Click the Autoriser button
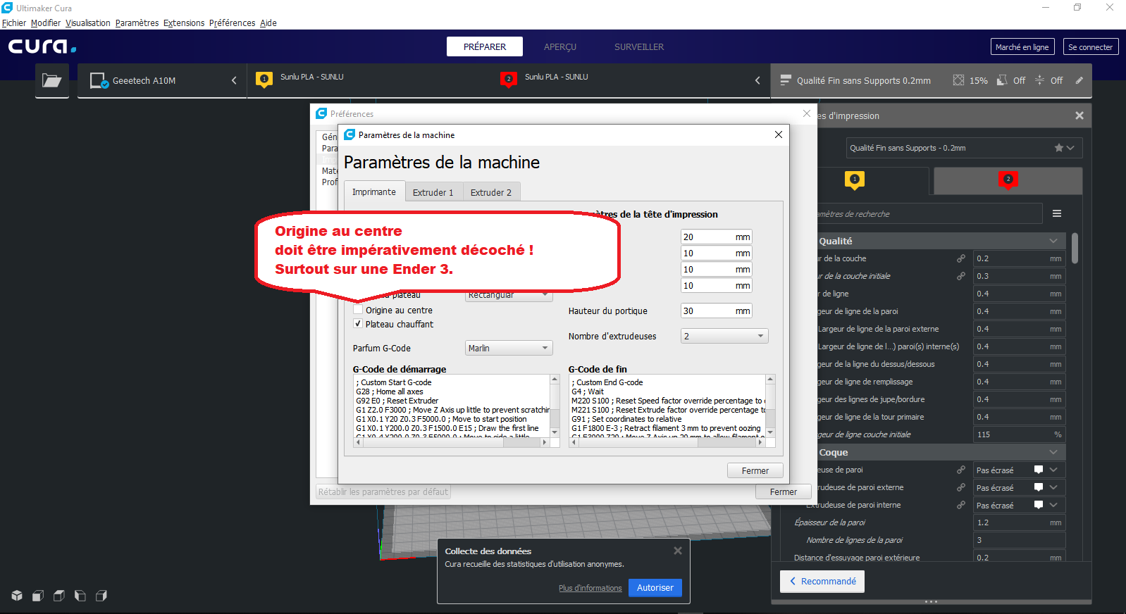This screenshot has height=614, width=1126. (x=655, y=587)
